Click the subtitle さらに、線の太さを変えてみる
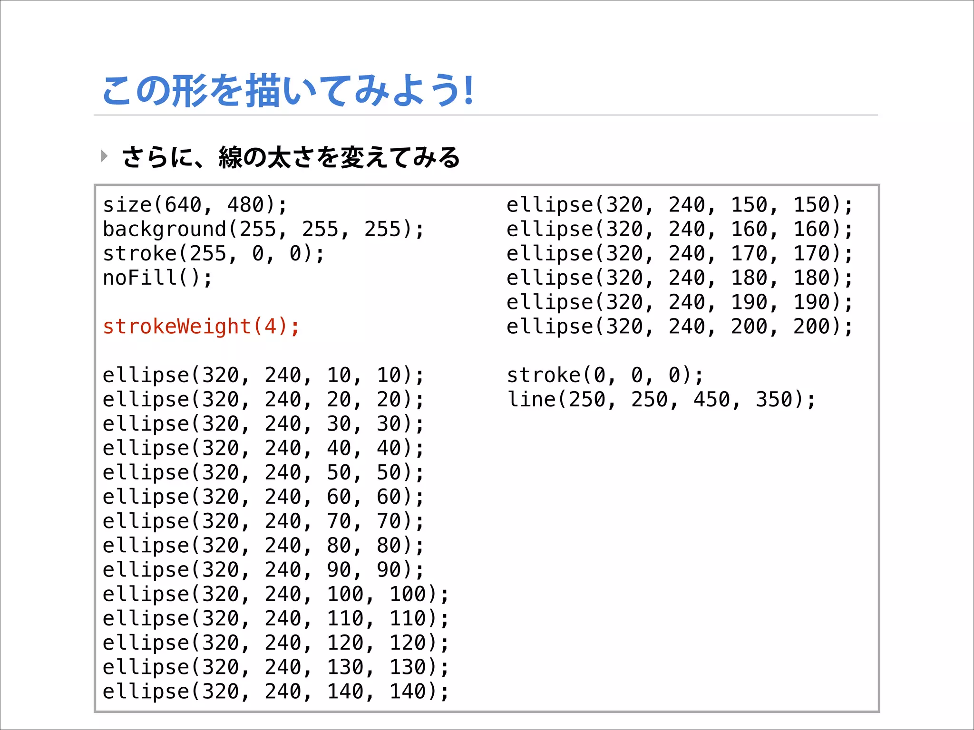 click(x=291, y=157)
